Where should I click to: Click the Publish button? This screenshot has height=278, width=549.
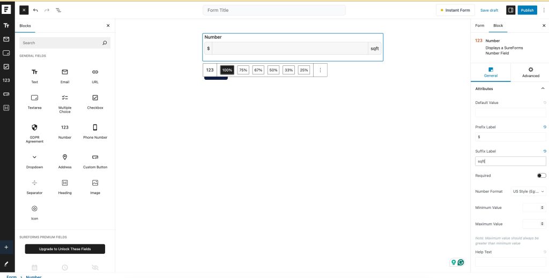(527, 10)
